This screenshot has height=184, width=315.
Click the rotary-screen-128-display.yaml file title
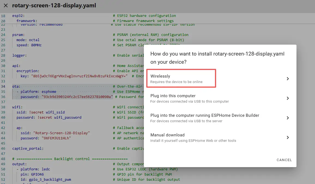pyautogui.click(x=54, y=6)
